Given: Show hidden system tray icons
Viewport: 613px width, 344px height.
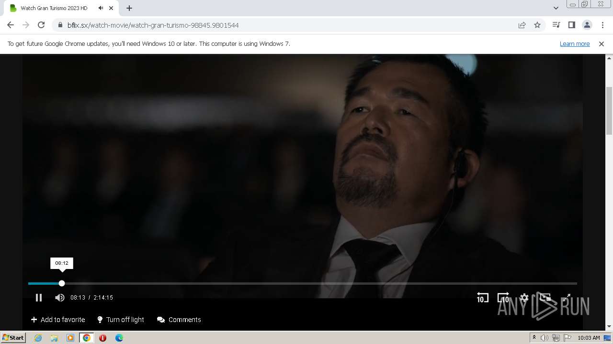Looking at the screenshot, I should 534,338.
